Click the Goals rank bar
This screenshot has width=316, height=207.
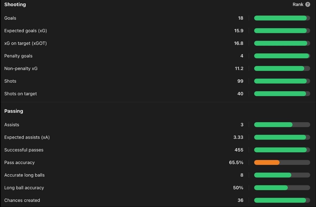pos(282,18)
